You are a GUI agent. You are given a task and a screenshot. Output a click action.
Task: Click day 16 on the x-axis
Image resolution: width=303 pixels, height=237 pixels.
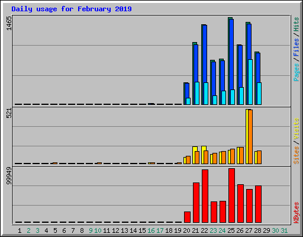[151, 230]
